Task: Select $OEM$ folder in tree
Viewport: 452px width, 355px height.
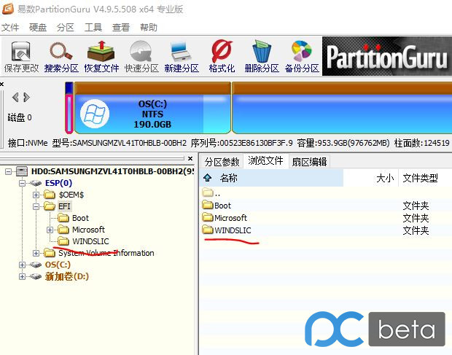Action: [71, 195]
